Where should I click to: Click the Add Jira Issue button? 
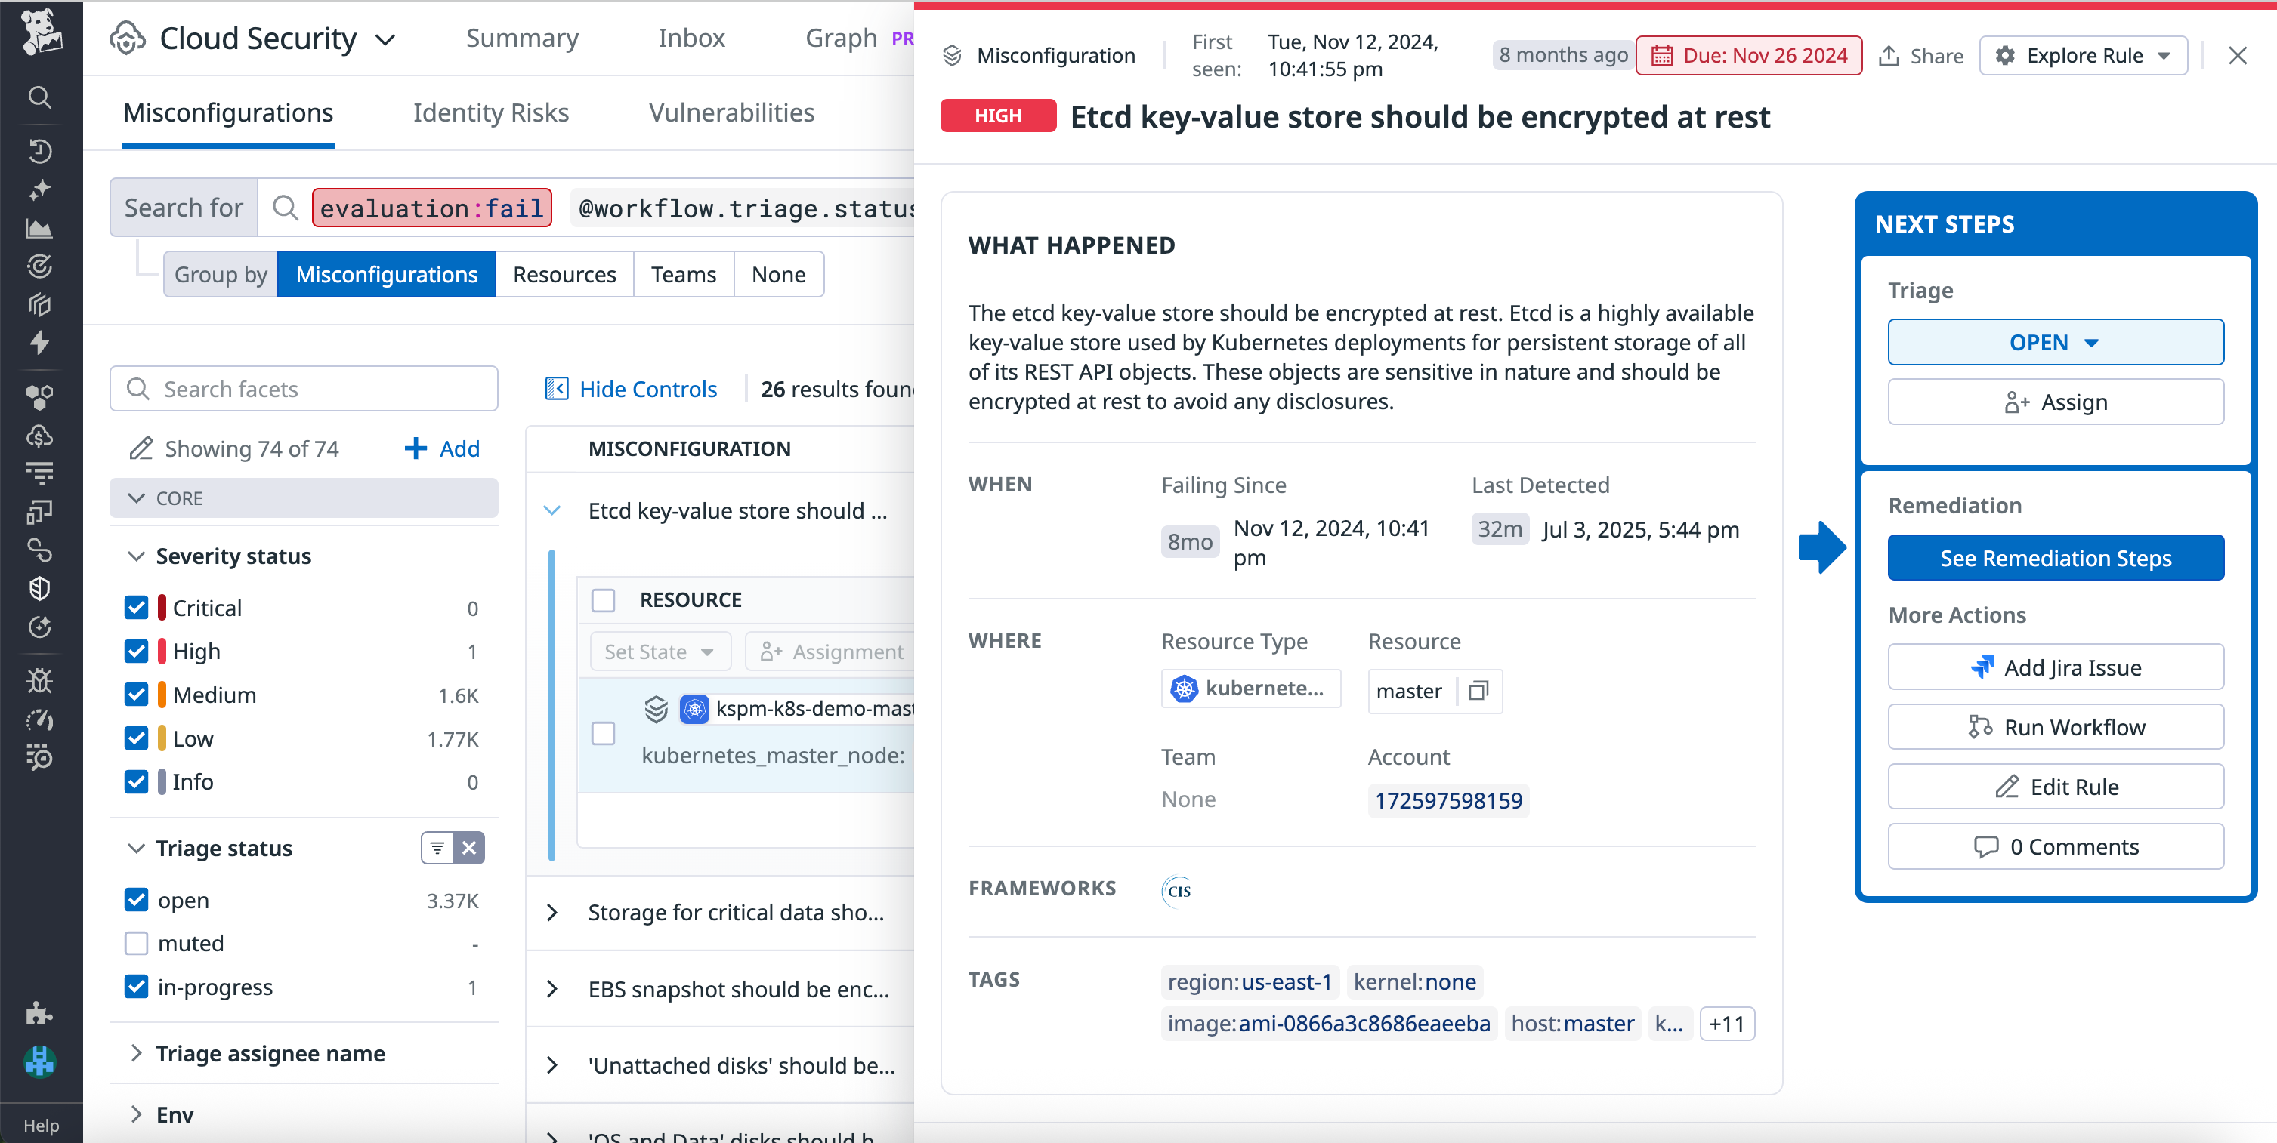(2055, 667)
